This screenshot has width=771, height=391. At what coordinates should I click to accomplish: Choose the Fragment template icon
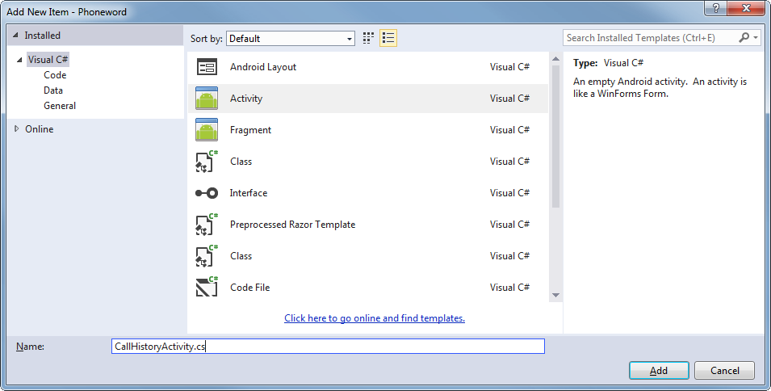(x=207, y=130)
